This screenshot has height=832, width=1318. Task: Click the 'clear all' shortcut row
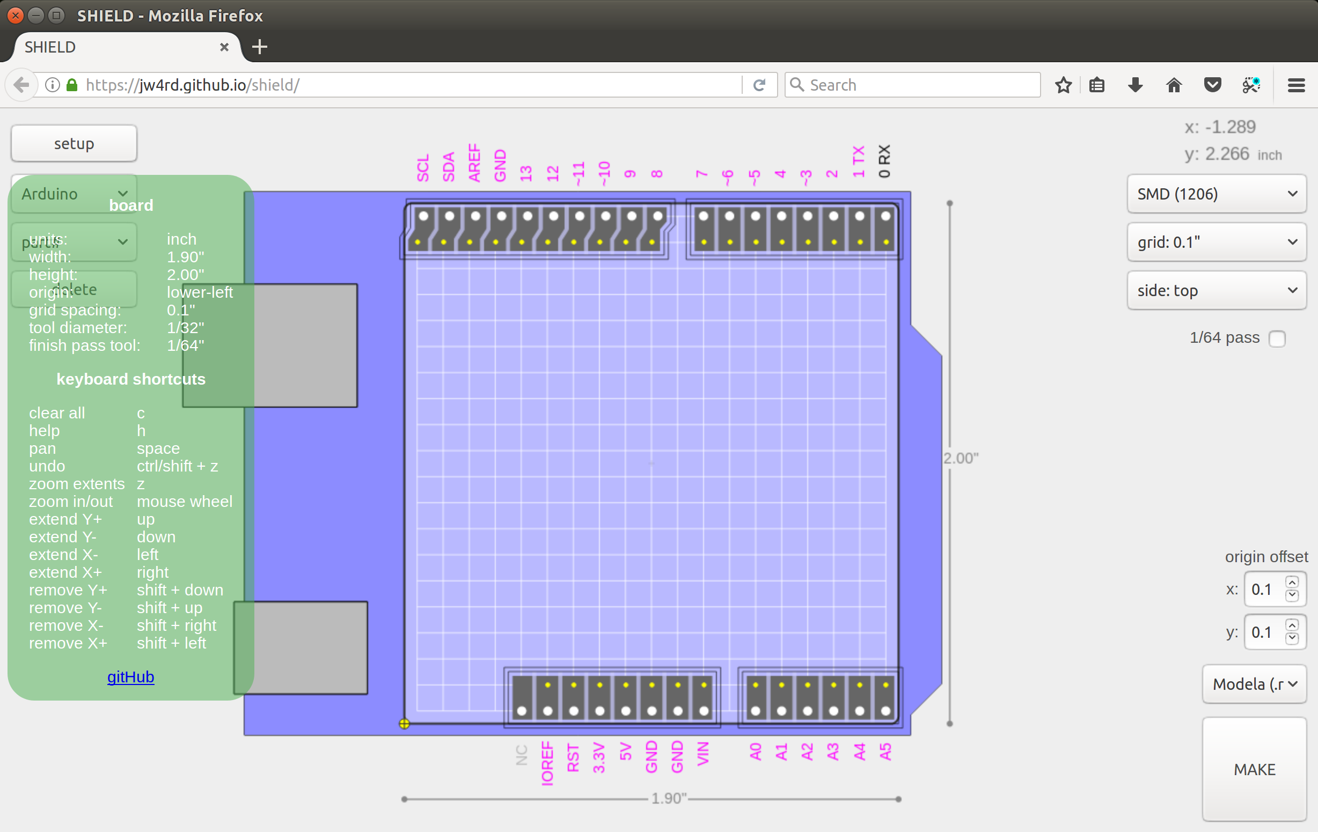[87, 413]
